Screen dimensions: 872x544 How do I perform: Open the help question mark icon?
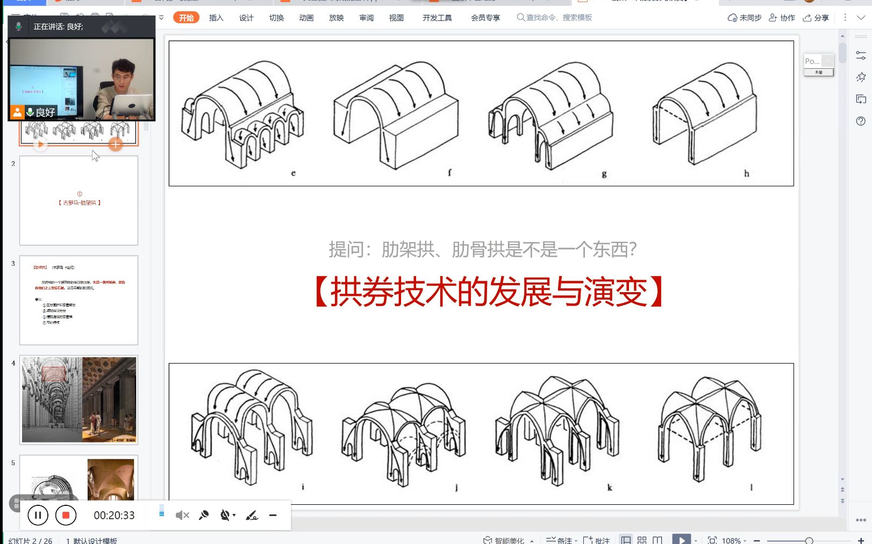click(x=861, y=121)
